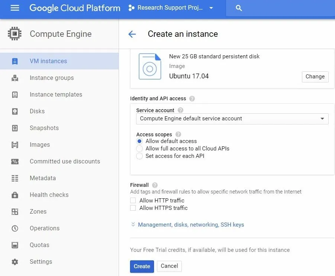Check Allow HTTPS traffic
This screenshot has height=276, width=335.
(133, 208)
